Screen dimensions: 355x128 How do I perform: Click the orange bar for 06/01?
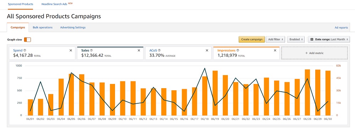[30, 107]
